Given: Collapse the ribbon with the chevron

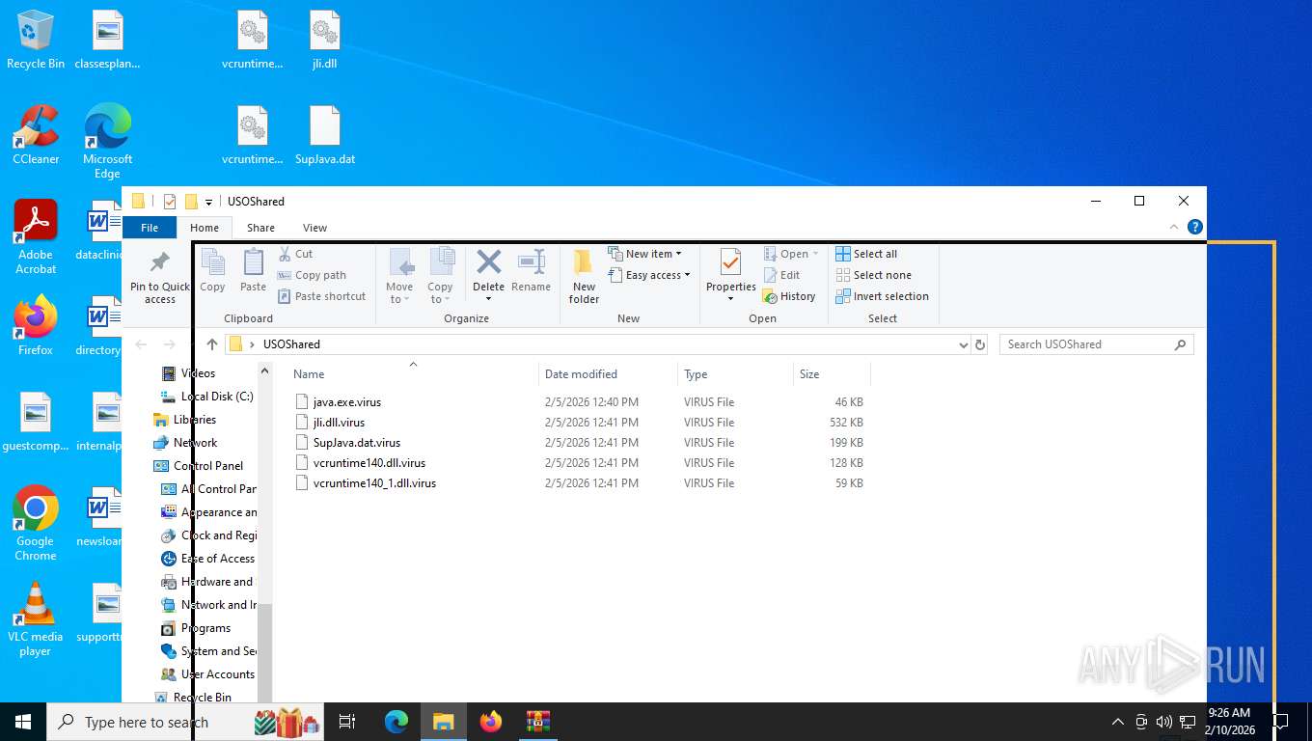Looking at the screenshot, I should pyautogui.click(x=1174, y=228).
